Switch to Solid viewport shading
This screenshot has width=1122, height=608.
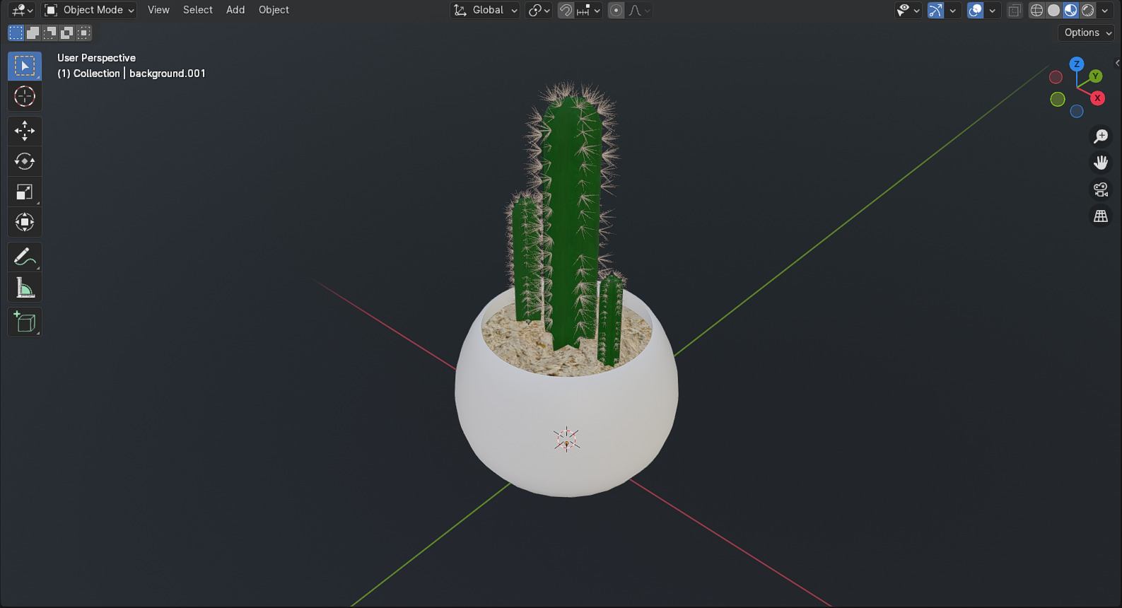click(1053, 10)
